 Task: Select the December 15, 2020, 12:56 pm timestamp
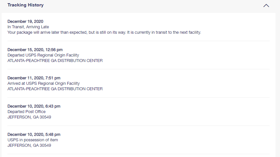coord(35,50)
